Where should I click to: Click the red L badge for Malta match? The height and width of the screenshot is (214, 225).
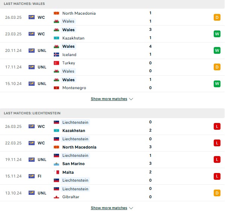tap(217, 176)
